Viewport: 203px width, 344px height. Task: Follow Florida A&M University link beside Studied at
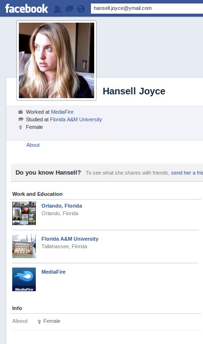click(x=76, y=119)
